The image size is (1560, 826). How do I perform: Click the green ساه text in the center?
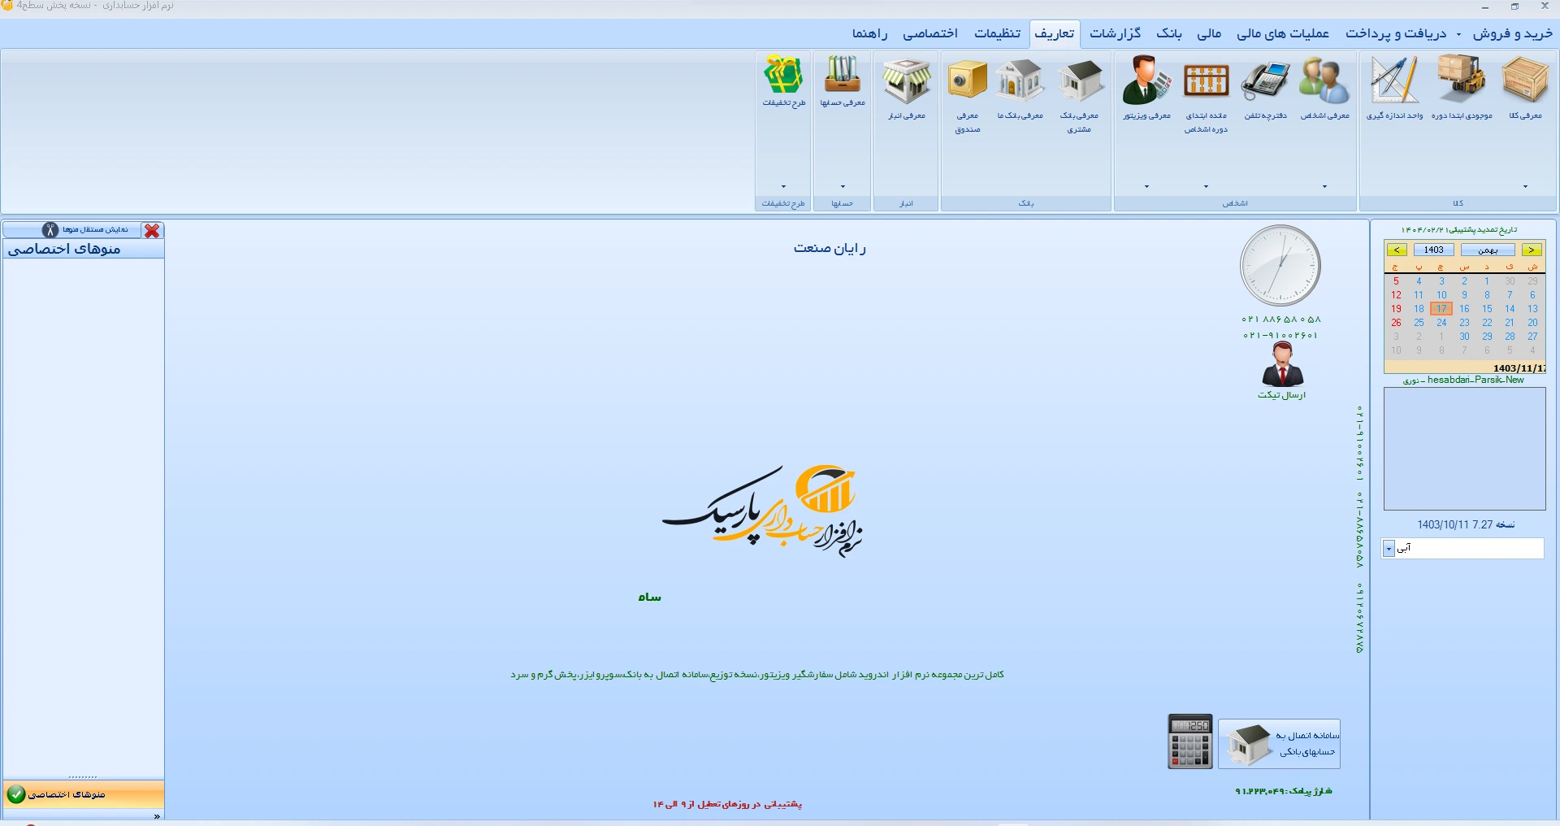point(649,598)
